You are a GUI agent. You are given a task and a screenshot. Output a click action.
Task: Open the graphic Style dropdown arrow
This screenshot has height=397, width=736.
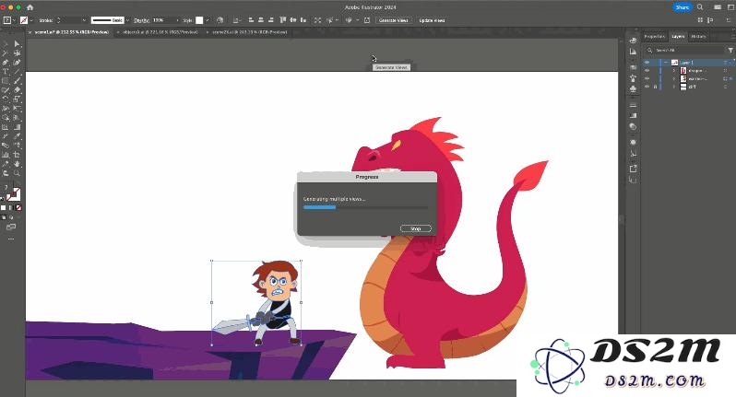pyautogui.click(x=208, y=20)
